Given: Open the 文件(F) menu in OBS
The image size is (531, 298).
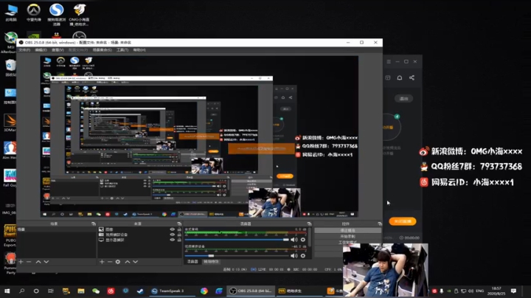Looking at the screenshot, I should (x=24, y=49).
